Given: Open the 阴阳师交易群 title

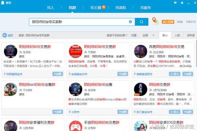Looking at the screenshot, I should coord(160,85).
